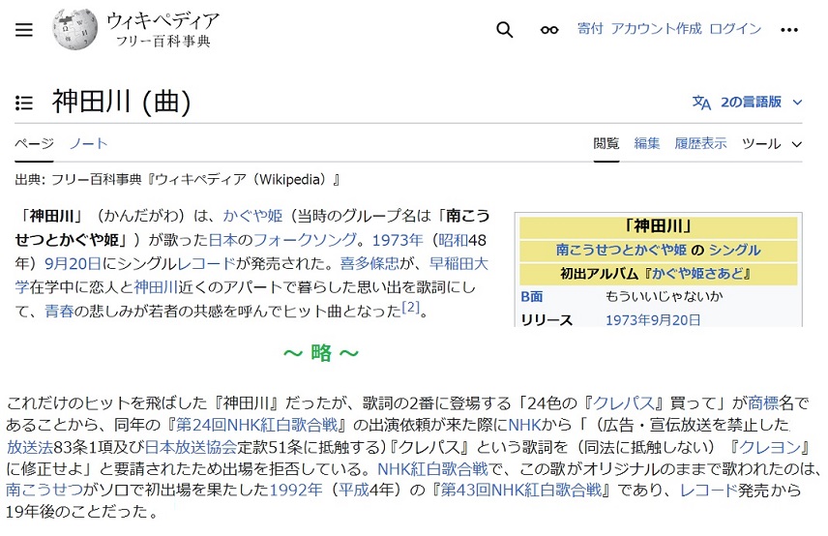Open search with magnifier icon
This screenshot has height=536, width=828.
504,30
